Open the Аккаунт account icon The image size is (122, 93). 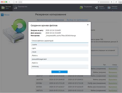click(109, 7)
